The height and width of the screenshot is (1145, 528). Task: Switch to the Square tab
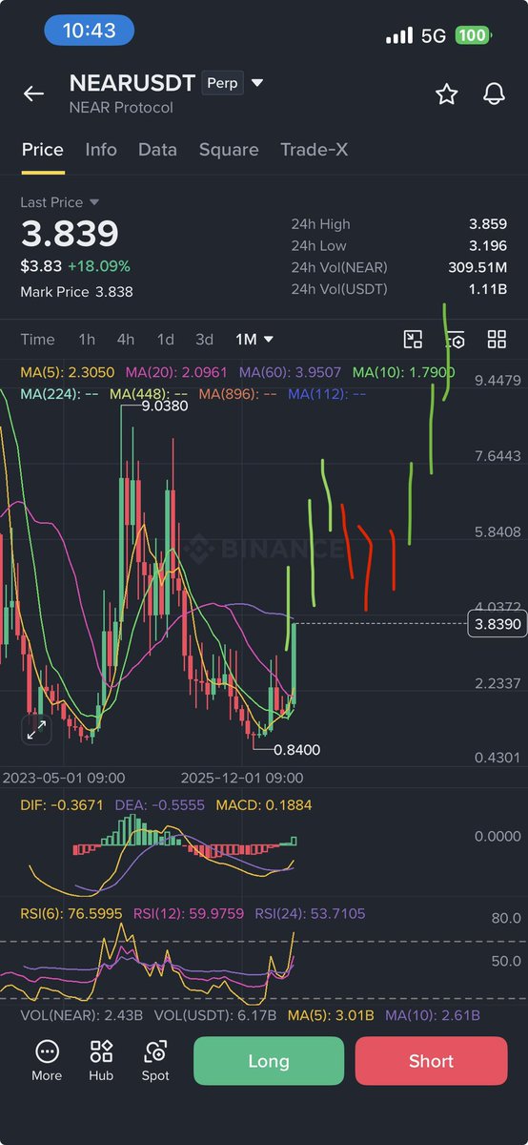click(x=229, y=150)
